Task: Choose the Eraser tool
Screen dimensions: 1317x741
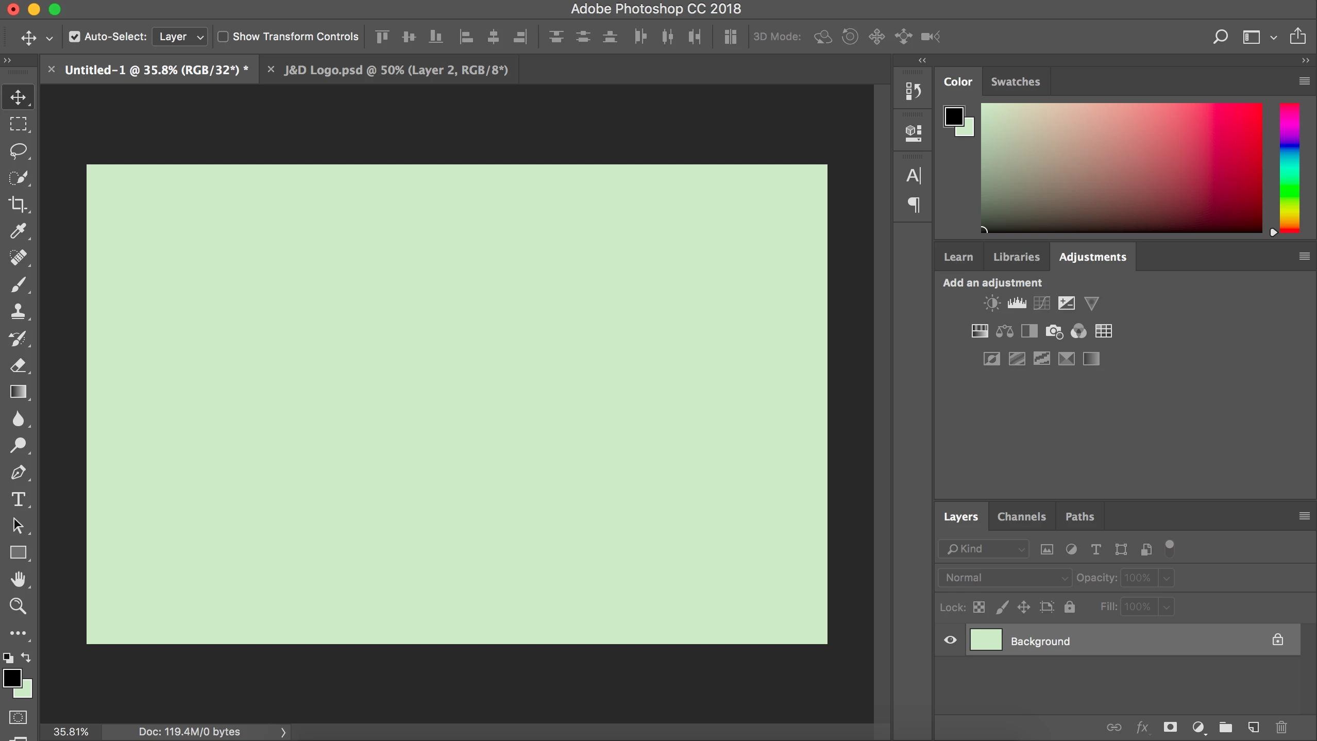Action: tap(18, 365)
